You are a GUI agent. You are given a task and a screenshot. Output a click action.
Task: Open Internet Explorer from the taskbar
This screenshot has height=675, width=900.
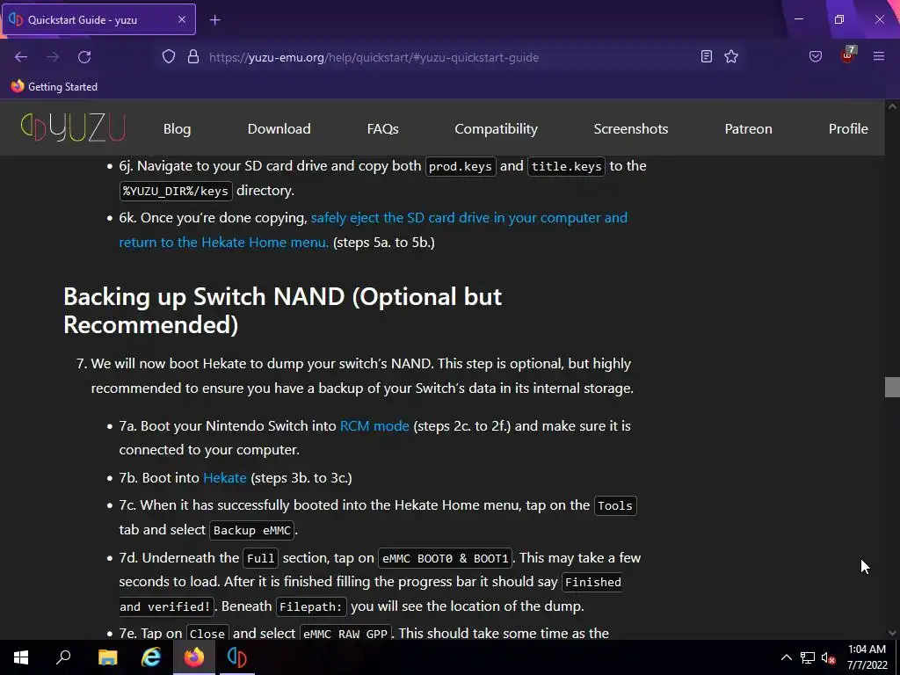pos(151,657)
